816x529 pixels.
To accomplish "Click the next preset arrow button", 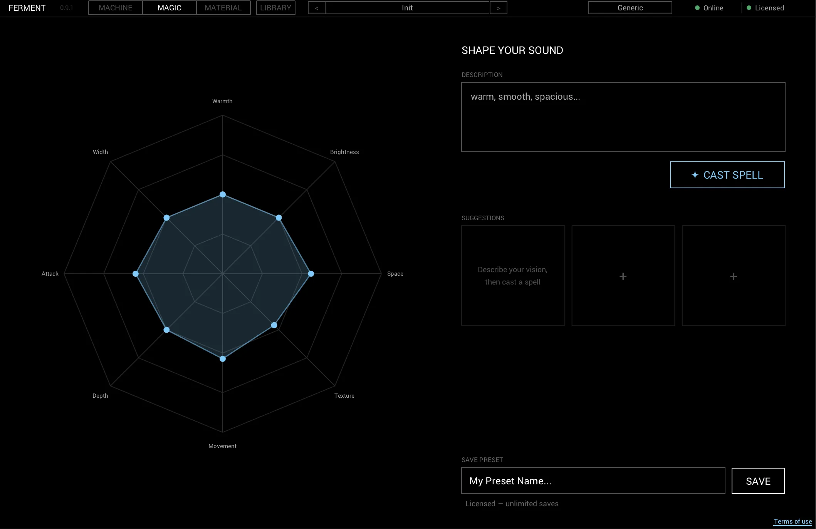I will [x=498, y=8].
